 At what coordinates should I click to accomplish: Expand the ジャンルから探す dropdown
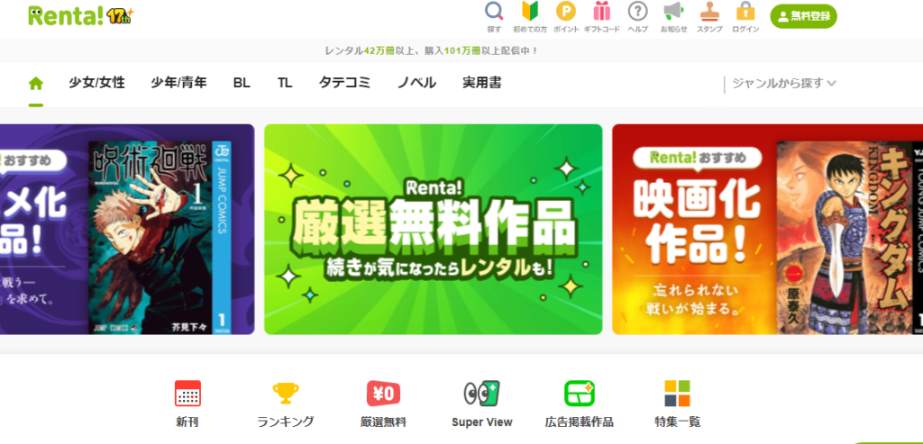(784, 84)
